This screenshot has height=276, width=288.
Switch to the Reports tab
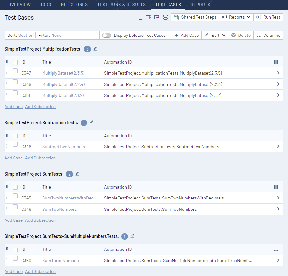tap(200, 5)
